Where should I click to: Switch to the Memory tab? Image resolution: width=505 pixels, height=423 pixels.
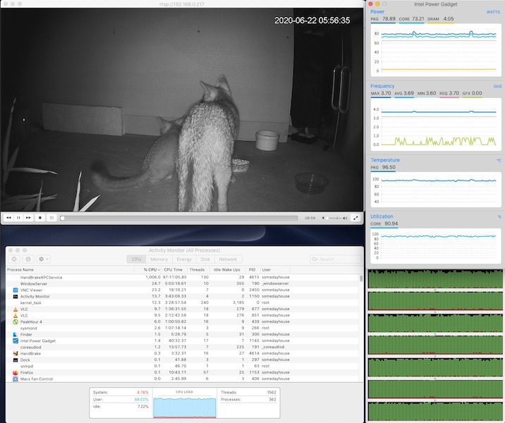tap(159, 259)
